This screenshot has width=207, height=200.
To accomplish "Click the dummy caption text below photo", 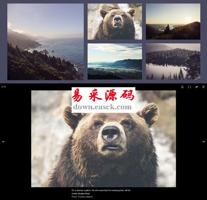I will click(101, 192).
